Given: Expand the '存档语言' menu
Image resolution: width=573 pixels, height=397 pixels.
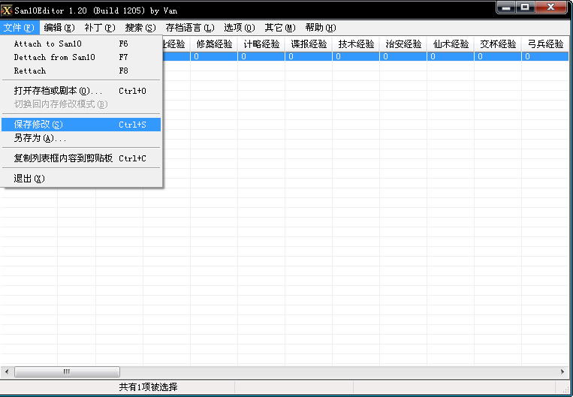Looking at the screenshot, I should coord(189,28).
